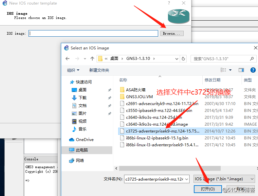Viewport: 258px width, 196px height.
Task: Click 新建文件夹 to create a folder
Action: (x=99, y=70)
